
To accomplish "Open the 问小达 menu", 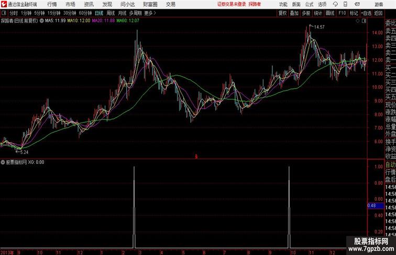I will pos(127,4).
